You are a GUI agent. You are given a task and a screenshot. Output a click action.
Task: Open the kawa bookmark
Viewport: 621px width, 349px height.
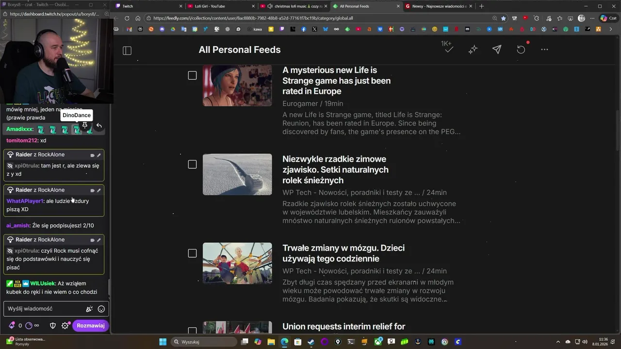pyautogui.click(x=254, y=29)
